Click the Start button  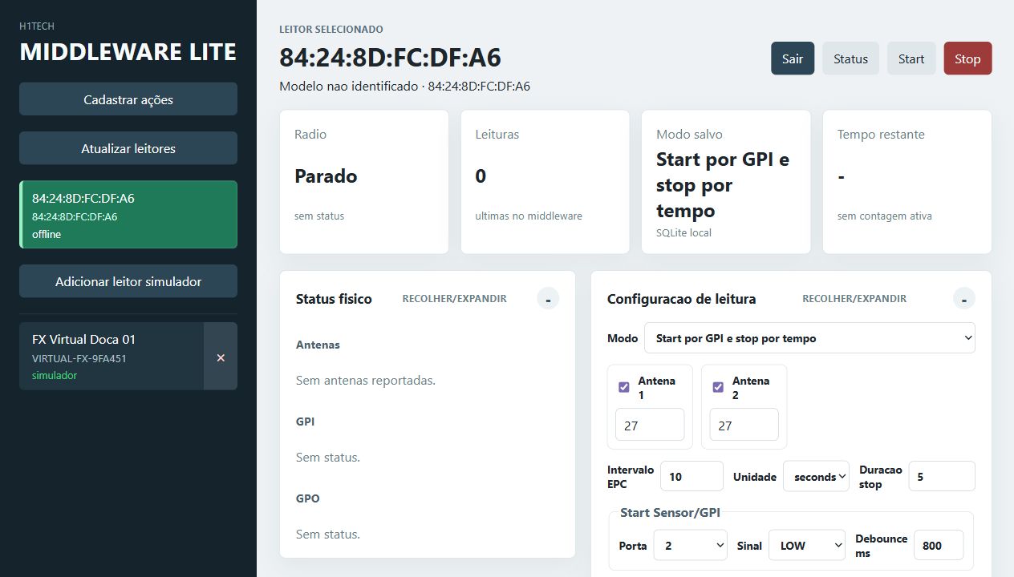[x=911, y=59]
